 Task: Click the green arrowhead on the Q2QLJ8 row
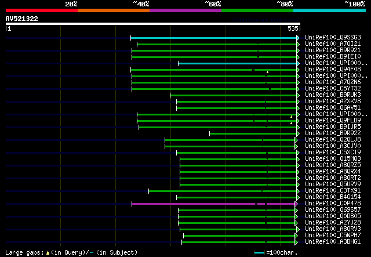(296, 140)
